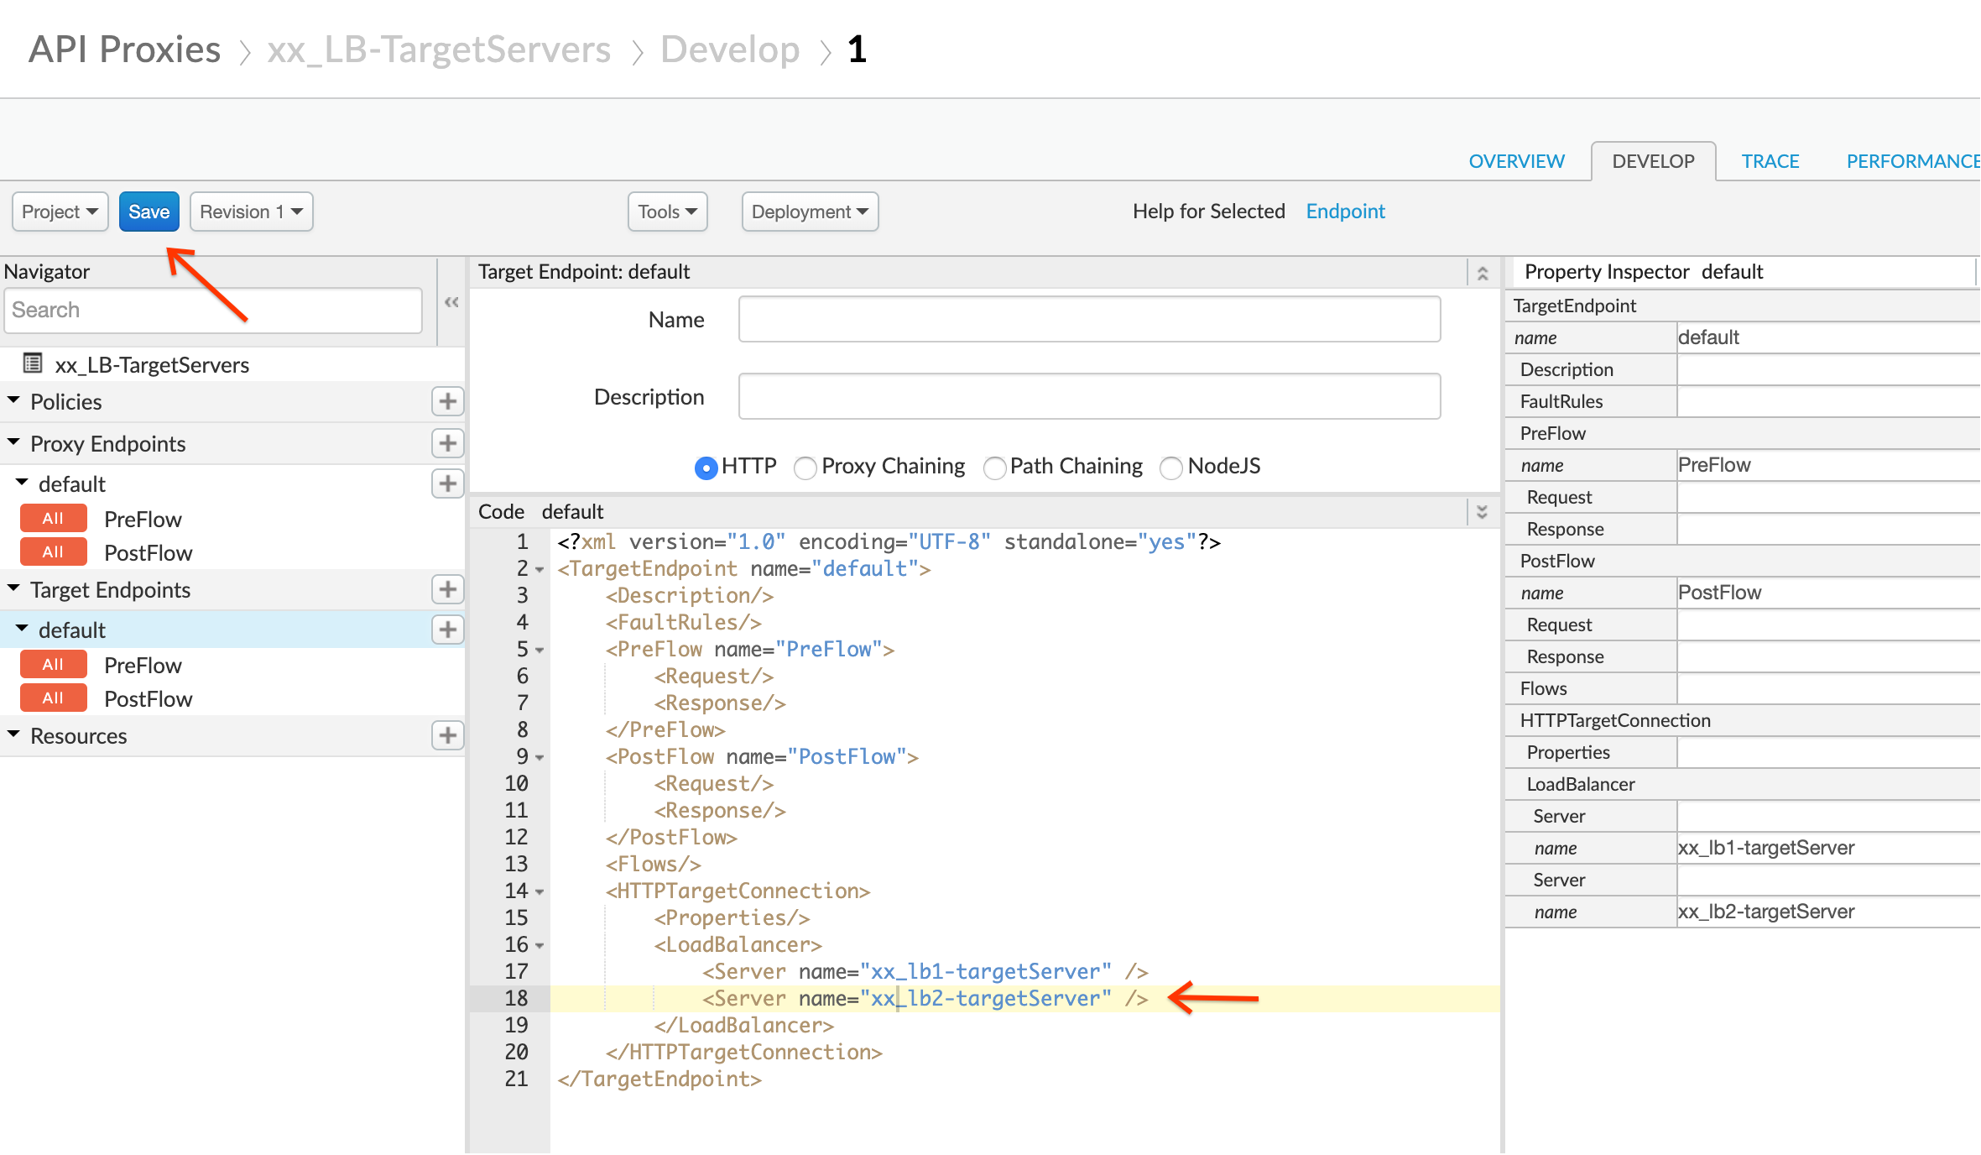Switch to the Performance tab

[1913, 161]
